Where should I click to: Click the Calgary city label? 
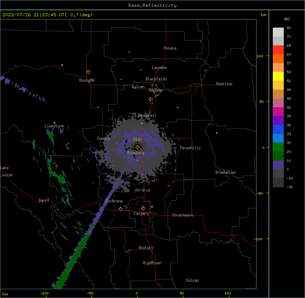point(141,213)
